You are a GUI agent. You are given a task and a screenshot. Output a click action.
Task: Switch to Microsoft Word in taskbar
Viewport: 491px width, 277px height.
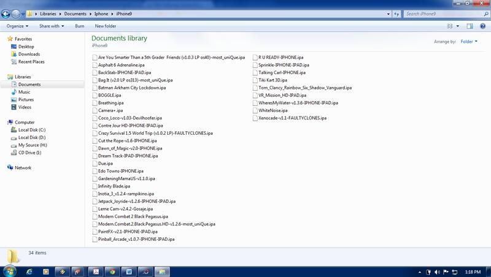click(x=129, y=271)
